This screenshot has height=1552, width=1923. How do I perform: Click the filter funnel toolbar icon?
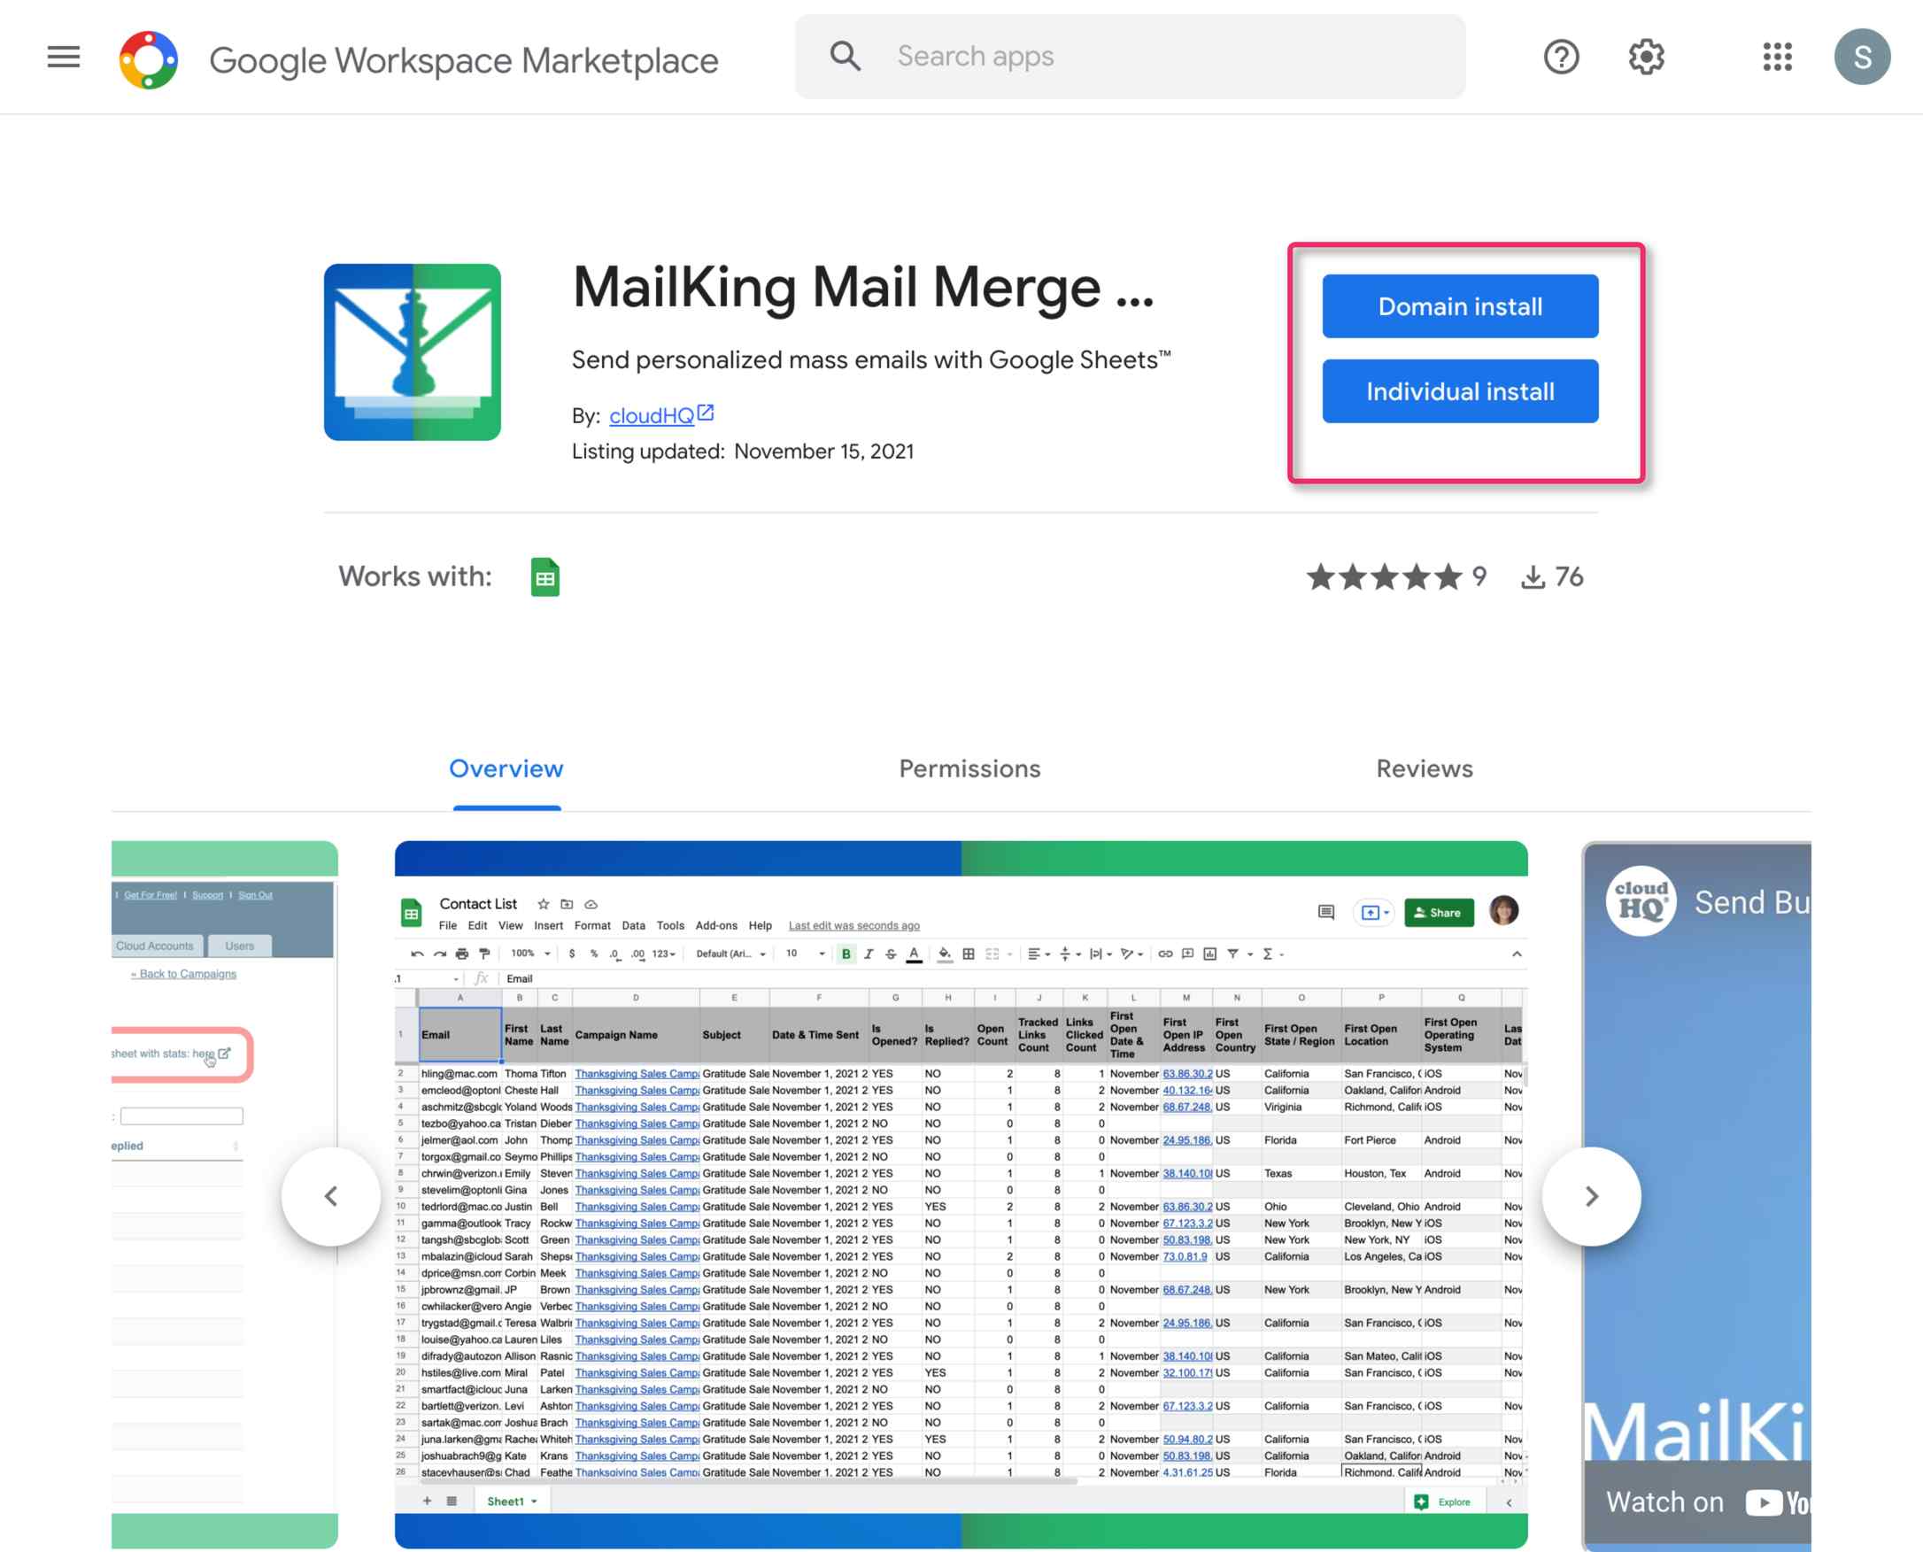click(x=1232, y=954)
